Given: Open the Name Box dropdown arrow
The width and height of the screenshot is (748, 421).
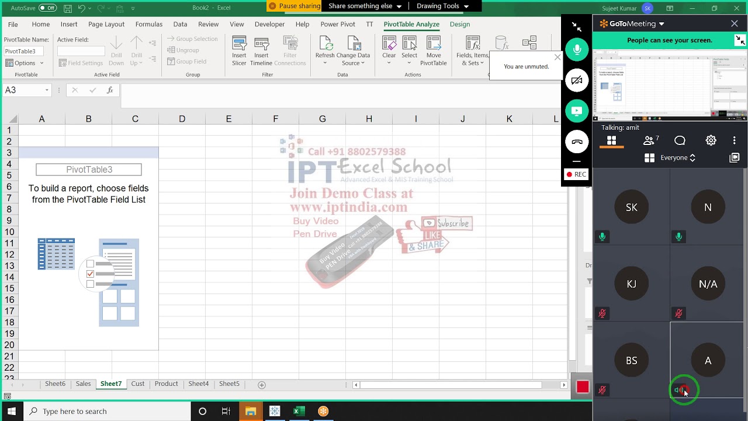Looking at the screenshot, I should point(47,90).
